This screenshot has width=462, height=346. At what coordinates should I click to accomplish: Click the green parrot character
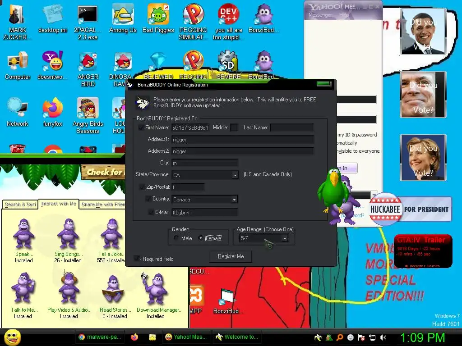[x=333, y=190]
